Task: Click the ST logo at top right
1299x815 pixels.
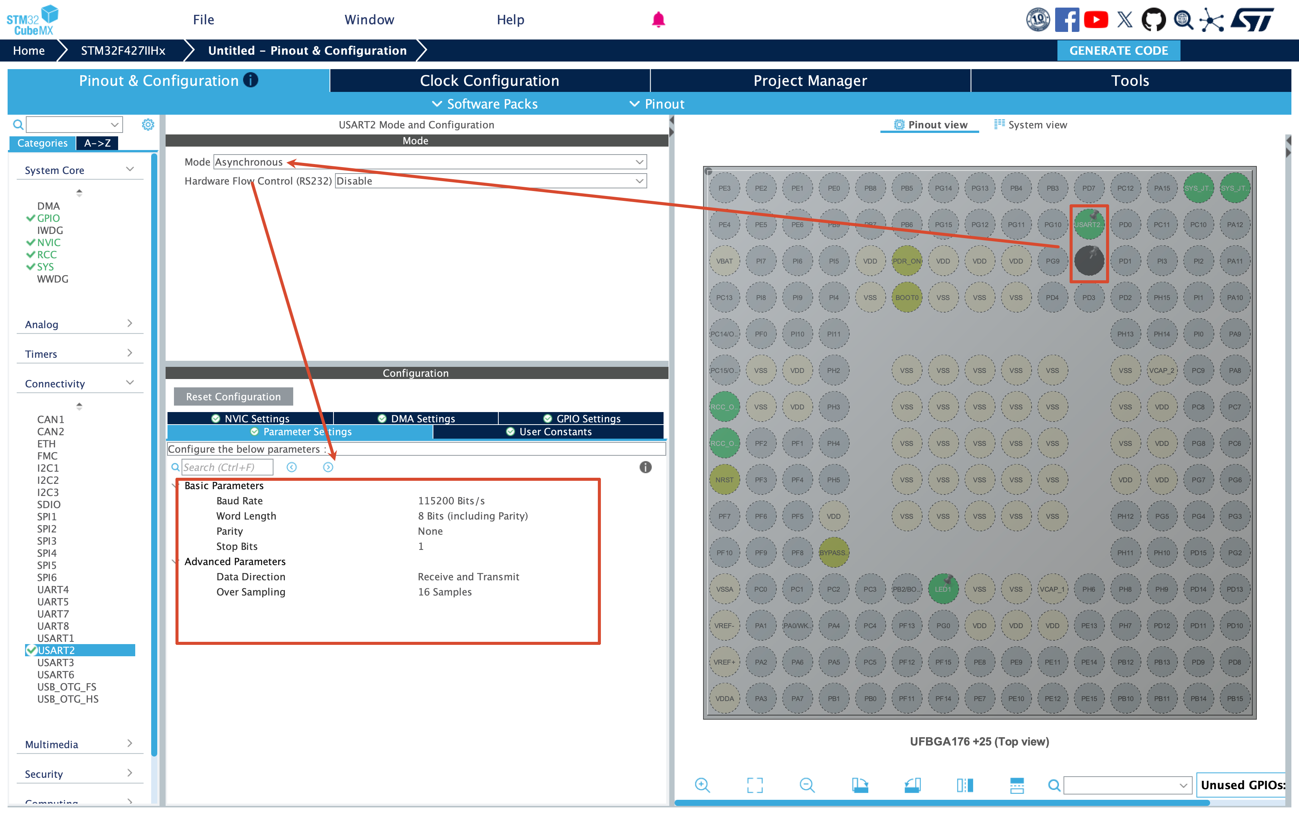Action: click(1253, 20)
